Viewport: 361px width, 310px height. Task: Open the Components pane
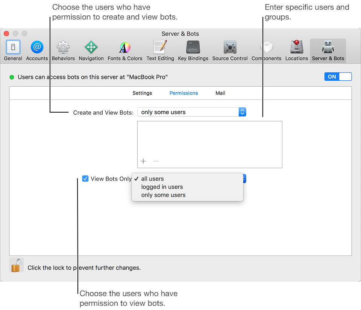click(x=266, y=50)
